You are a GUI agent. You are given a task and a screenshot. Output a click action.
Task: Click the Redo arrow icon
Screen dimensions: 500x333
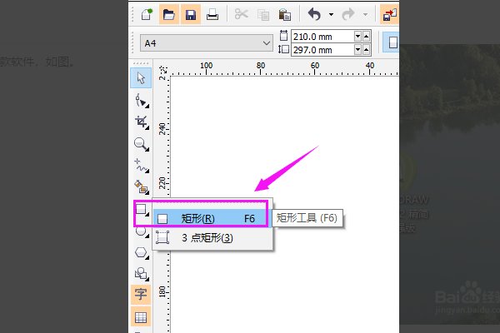[347, 14]
